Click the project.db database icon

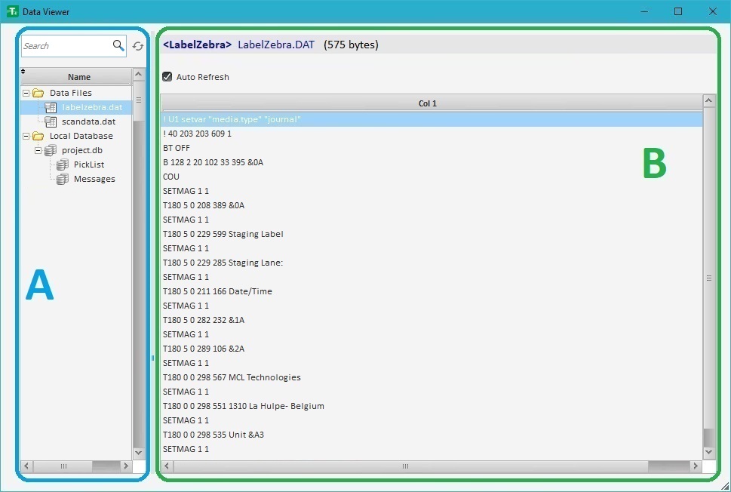[51, 150]
